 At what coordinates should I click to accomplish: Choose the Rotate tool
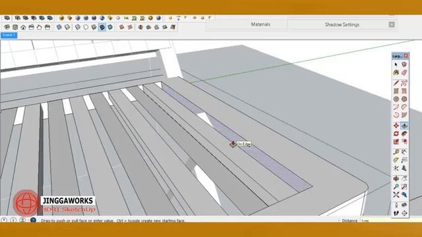(x=396, y=134)
